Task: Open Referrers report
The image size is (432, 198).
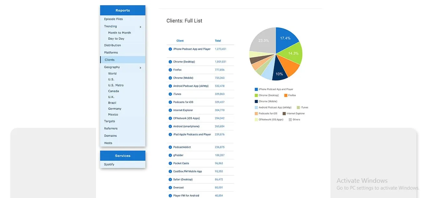Action: 111,129
